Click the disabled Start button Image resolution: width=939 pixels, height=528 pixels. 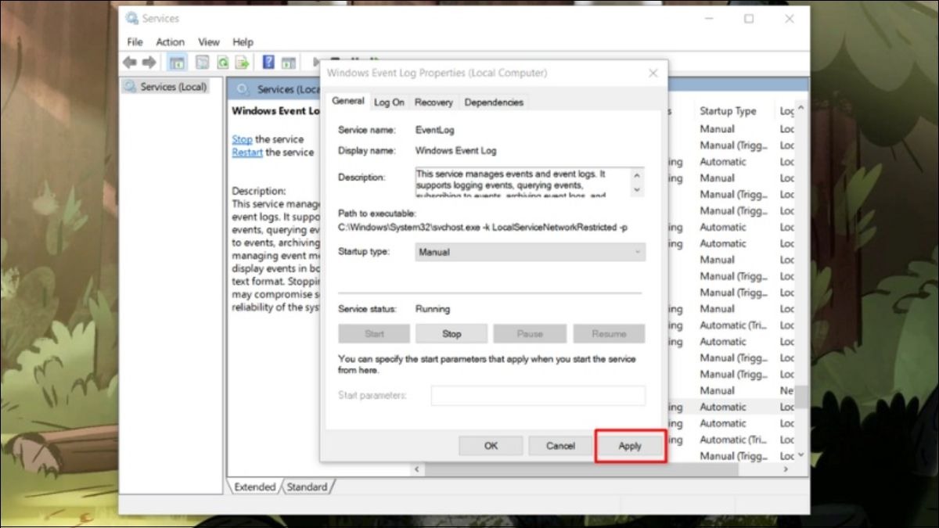[x=374, y=334]
